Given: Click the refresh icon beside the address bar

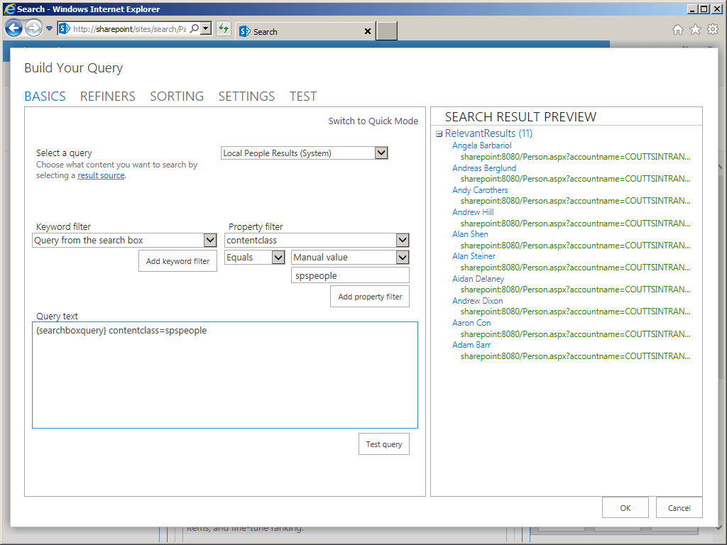Looking at the screenshot, I should click(x=223, y=29).
